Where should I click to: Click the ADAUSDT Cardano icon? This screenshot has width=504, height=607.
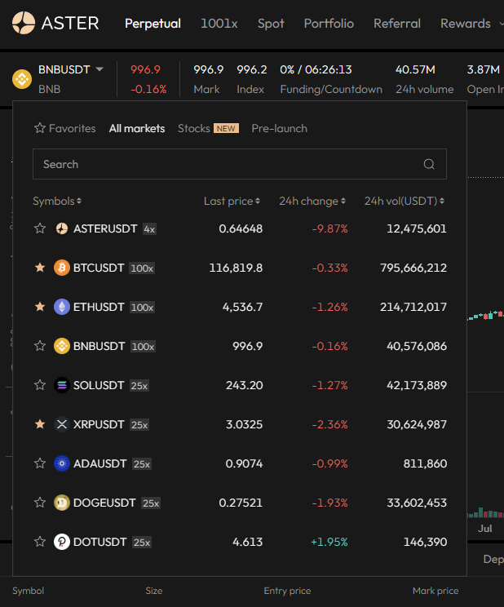(61, 463)
